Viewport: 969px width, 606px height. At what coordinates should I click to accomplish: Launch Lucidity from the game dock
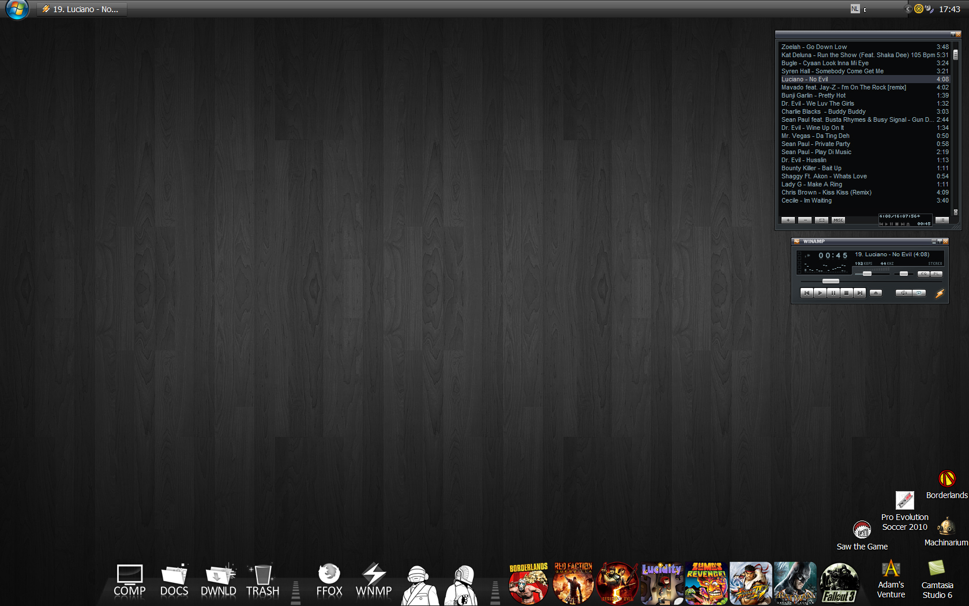pyautogui.click(x=662, y=583)
